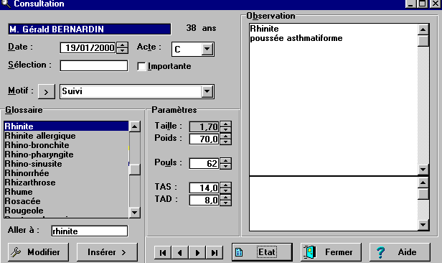Go to the first consultation record
The height and width of the screenshot is (263, 442).
coord(163,252)
